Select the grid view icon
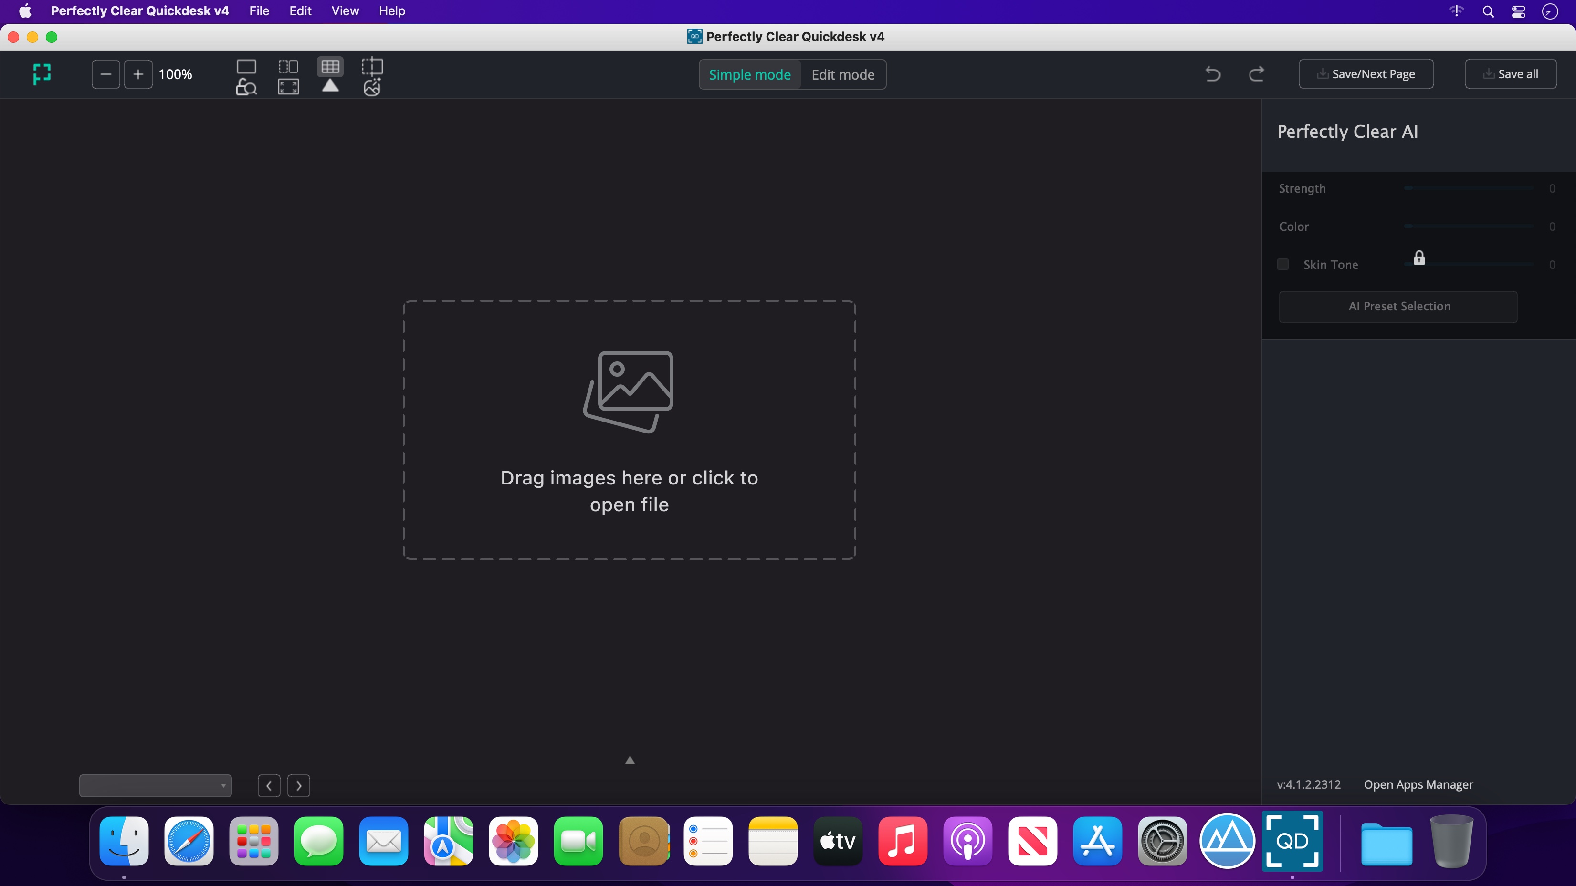 point(330,66)
